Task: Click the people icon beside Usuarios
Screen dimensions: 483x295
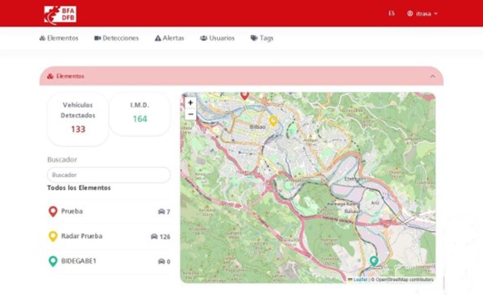Action: coord(204,38)
